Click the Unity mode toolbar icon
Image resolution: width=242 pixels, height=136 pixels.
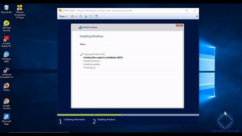tap(96, 16)
